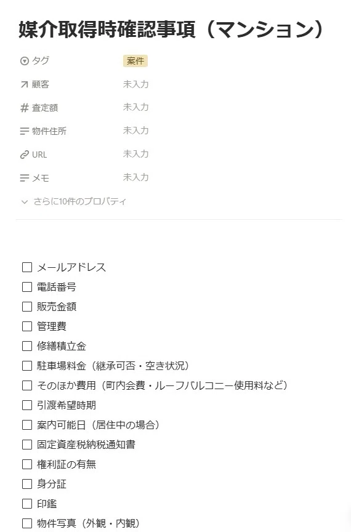
Task: Click the 物件住所 text property icon
Action: click(x=25, y=131)
